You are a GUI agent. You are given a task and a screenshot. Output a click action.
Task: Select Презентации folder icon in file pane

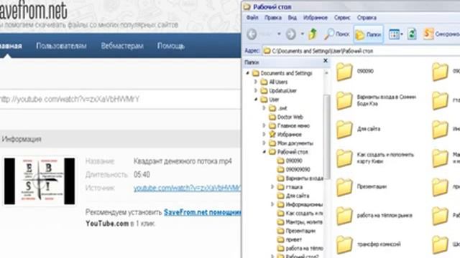tap(344, 186)
